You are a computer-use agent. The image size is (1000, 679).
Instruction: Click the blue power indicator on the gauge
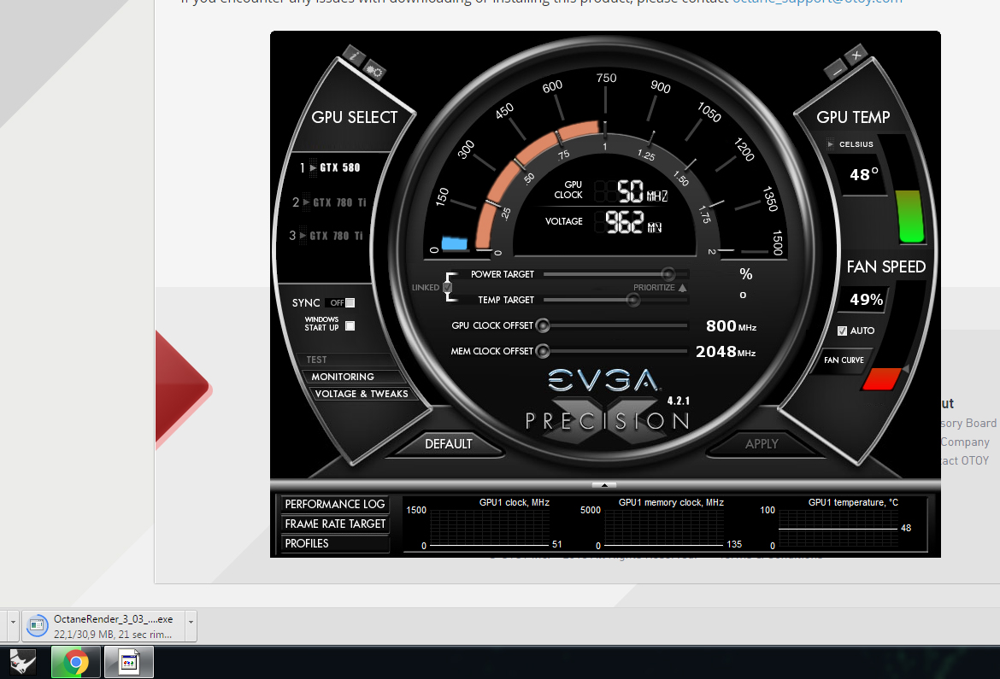click(x=454, y=243)
